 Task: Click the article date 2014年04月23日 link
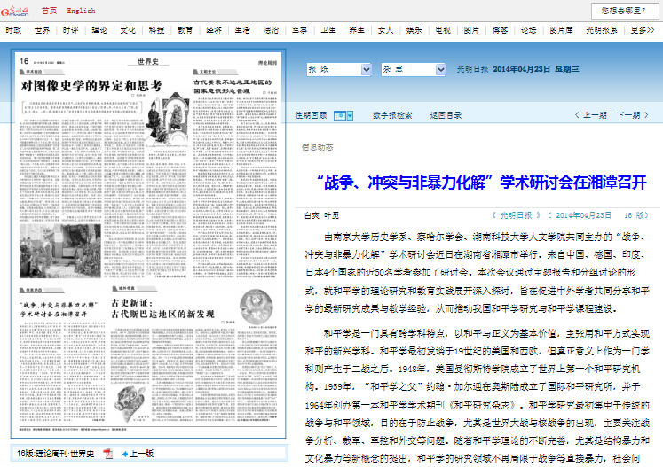[583, 215]
